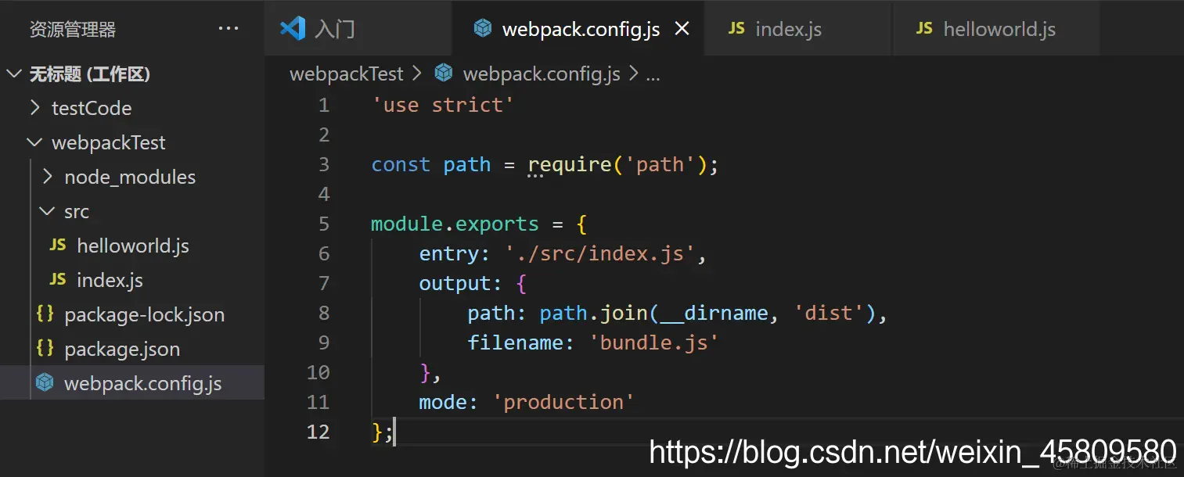Expand the node_modules folder
Screen dimensions: 1184x477
(x=47, y=177)
